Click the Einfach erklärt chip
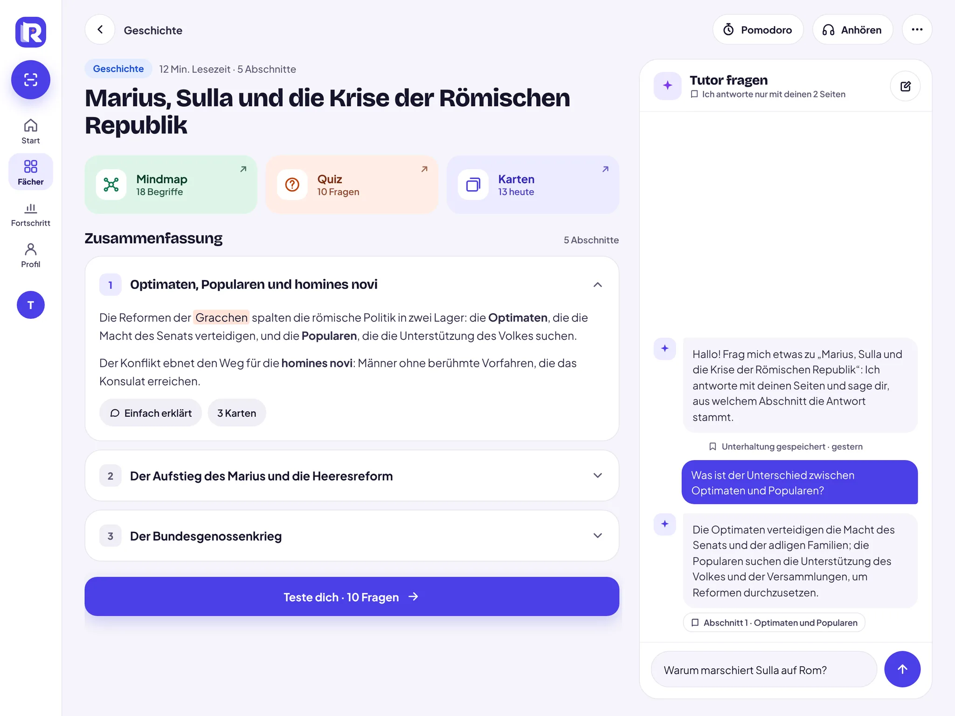 point(150,413)
